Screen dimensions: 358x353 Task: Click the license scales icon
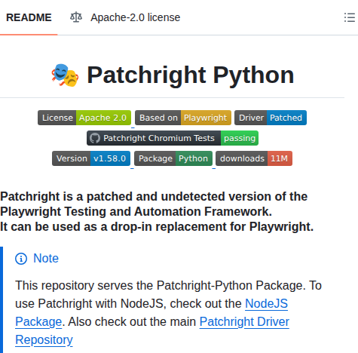[x=76, y=17]
